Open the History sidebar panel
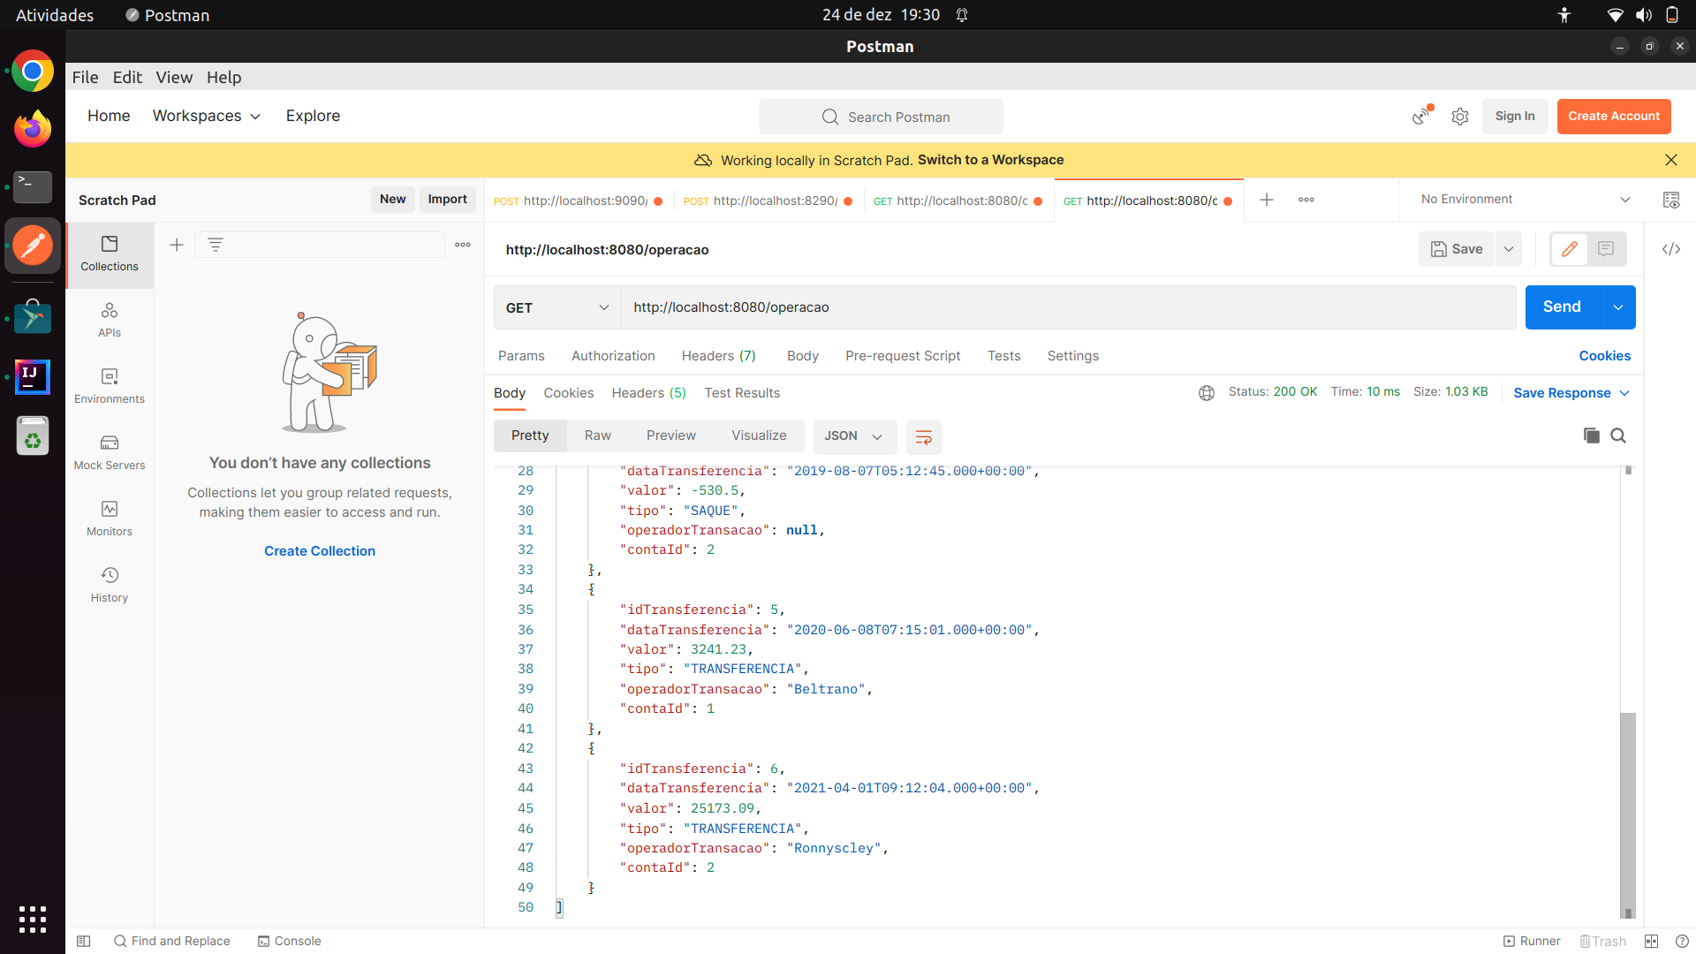Image resolution: width=1696 pixels, height=954 pixels. click(109, 584)
